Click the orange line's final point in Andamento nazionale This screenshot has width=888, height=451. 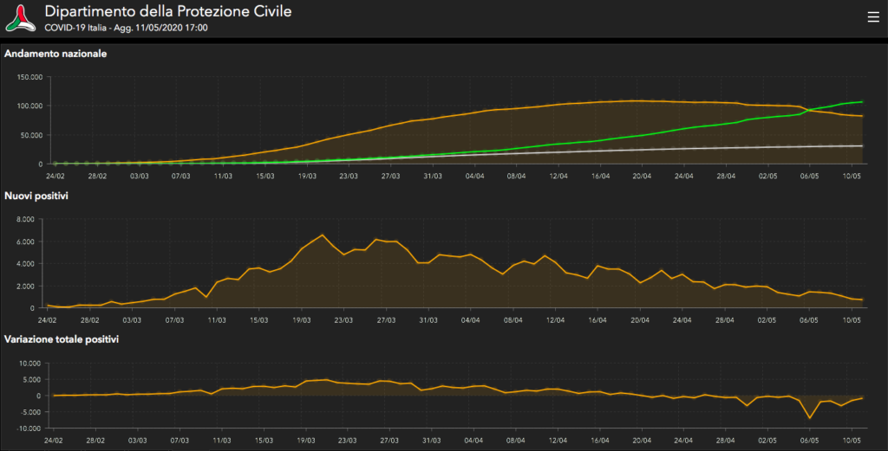click(862, 116)
